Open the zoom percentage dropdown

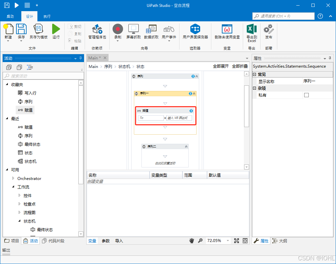[228, 241]
